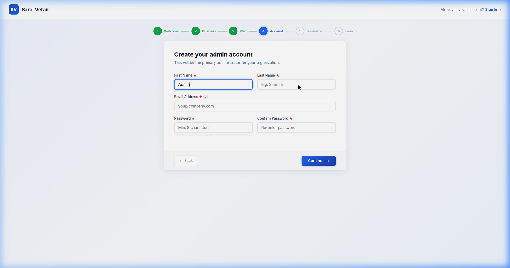The image size is (510, 268).
Task: Click the Email Address help question-mark icon
Action: (206, 97)
